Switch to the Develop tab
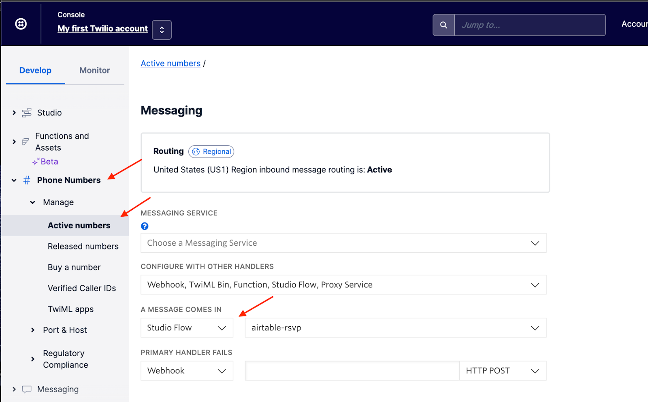 (35, 70)
